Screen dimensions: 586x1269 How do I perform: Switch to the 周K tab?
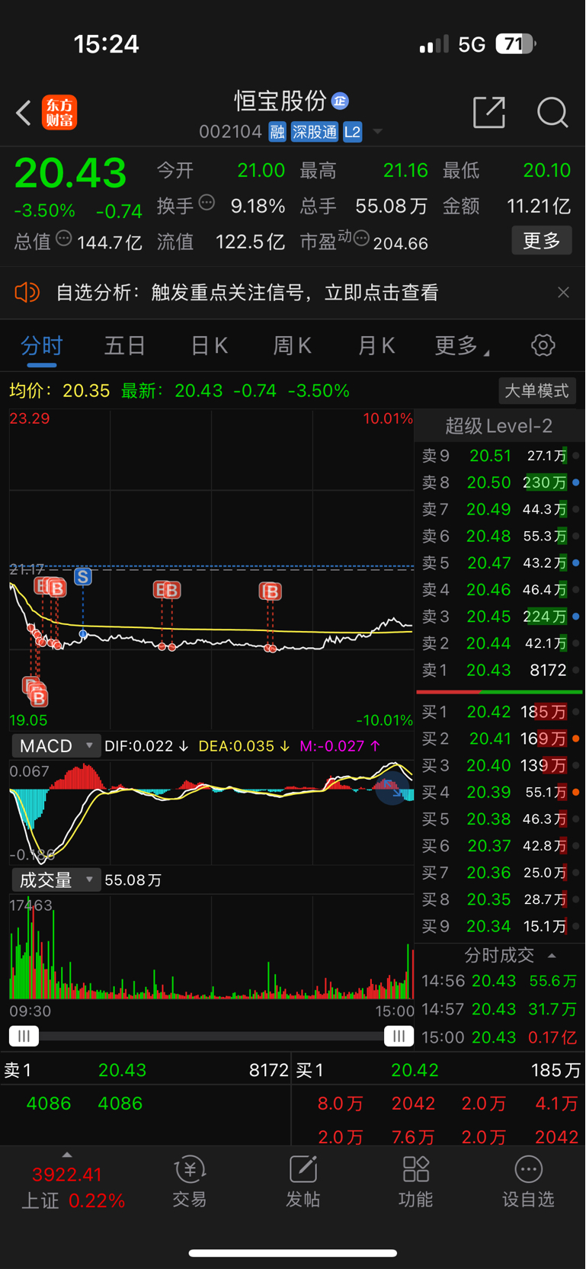(292, 346)
